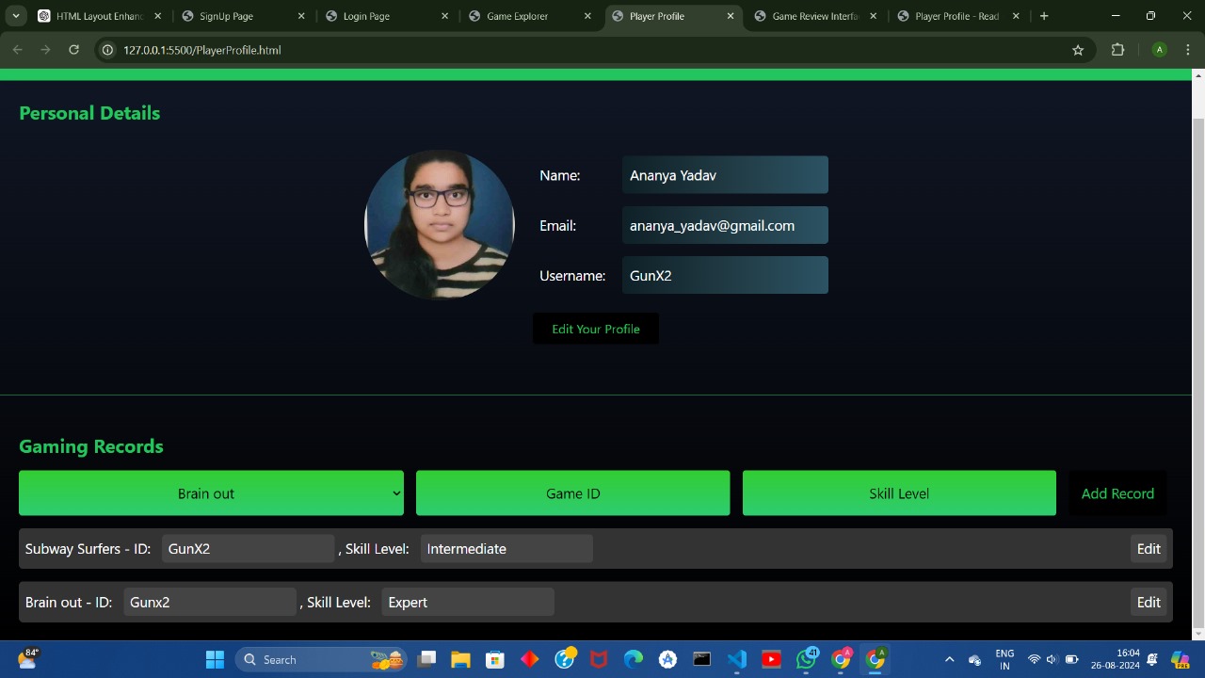
Task: Open the tab search dropdown arrow
Action: tap(16, 16)
